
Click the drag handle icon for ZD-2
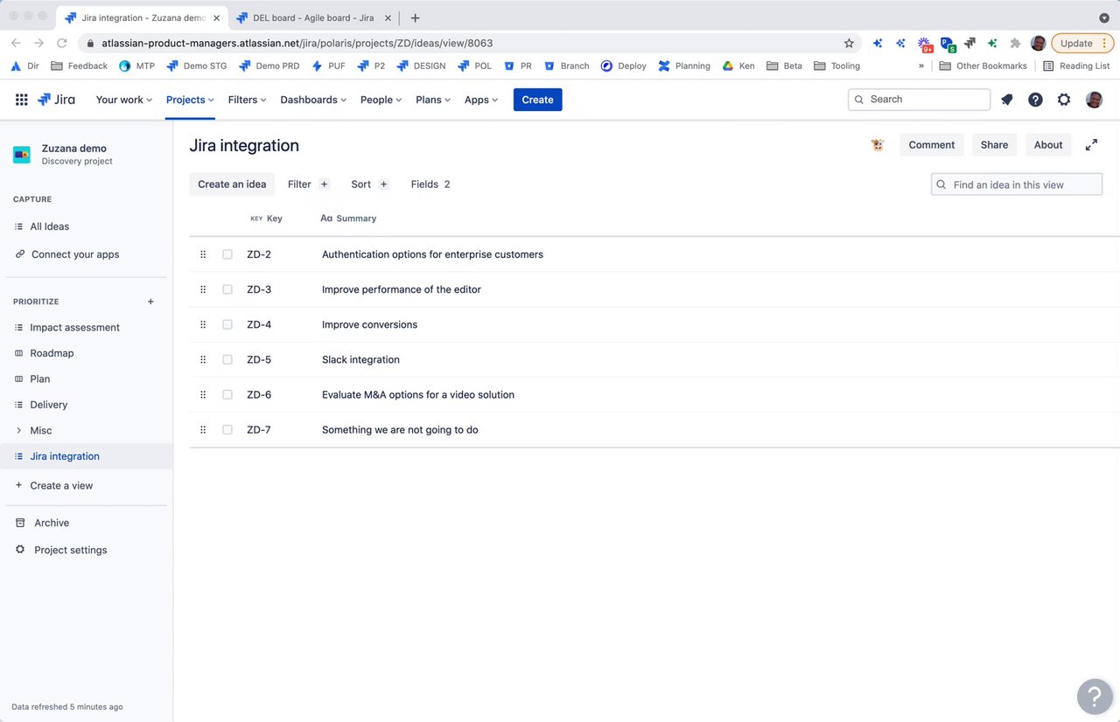203,254
